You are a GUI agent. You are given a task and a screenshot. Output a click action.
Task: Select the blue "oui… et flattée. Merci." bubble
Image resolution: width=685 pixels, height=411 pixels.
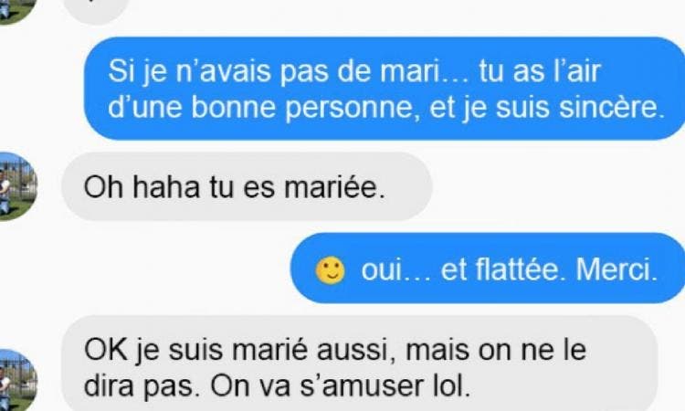488,268
